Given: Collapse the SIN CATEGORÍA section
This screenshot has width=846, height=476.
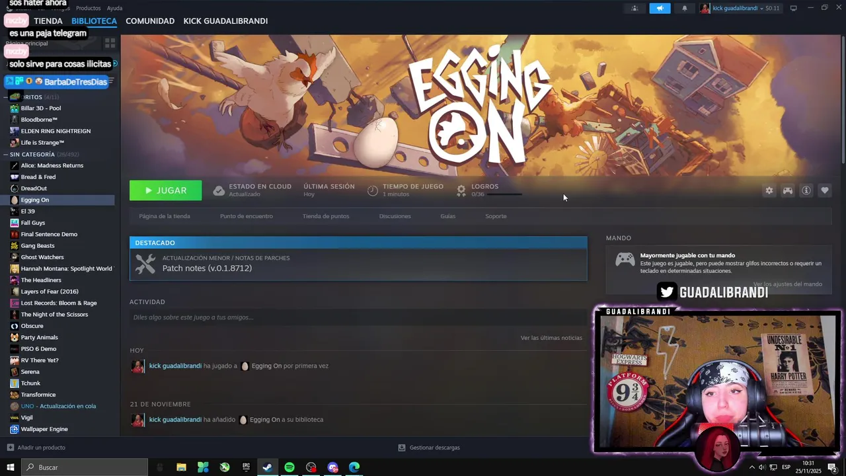Looking at the screenshot, I should (6, 154).
